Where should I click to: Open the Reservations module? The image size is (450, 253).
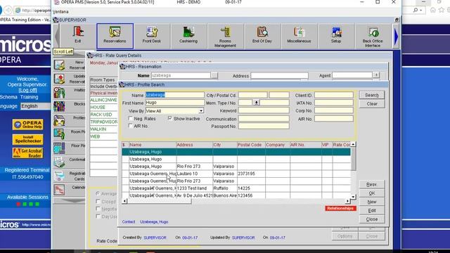115,36
